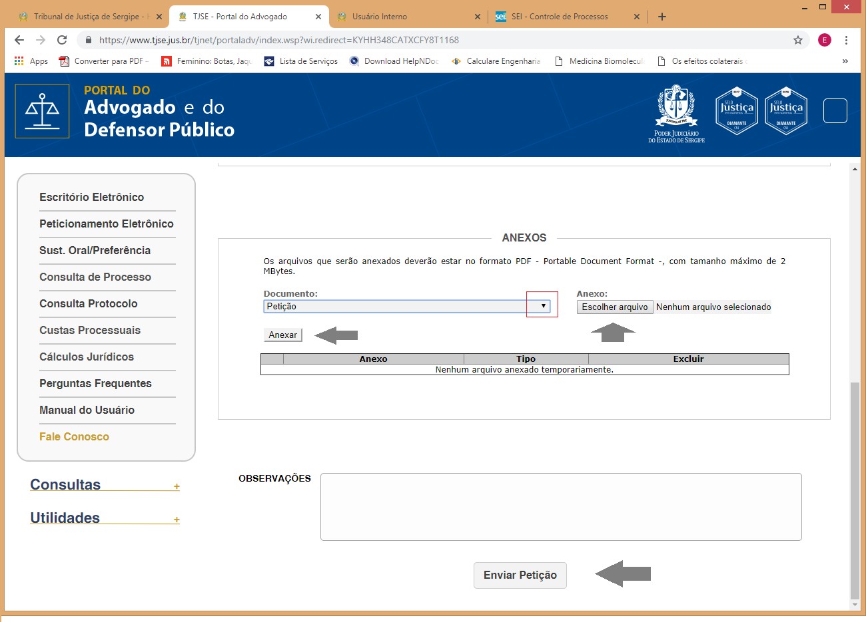Click the Poder Judiciário de Sergipe emblem

click(x=676, y=113)
